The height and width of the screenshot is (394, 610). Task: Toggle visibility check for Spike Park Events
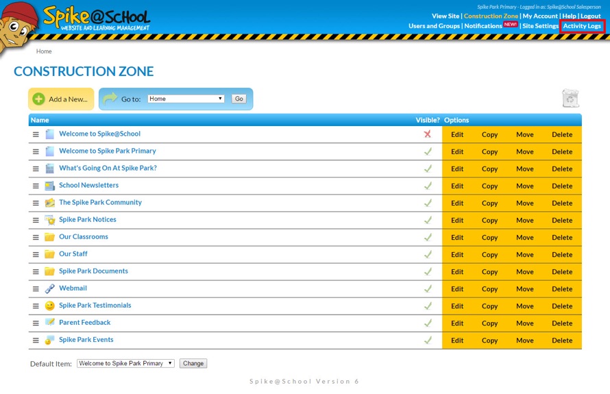(x=428, y=340)
